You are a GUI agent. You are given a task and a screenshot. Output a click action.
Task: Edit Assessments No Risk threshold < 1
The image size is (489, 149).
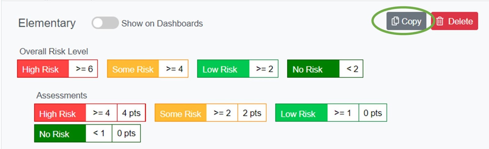coord(99,133)
